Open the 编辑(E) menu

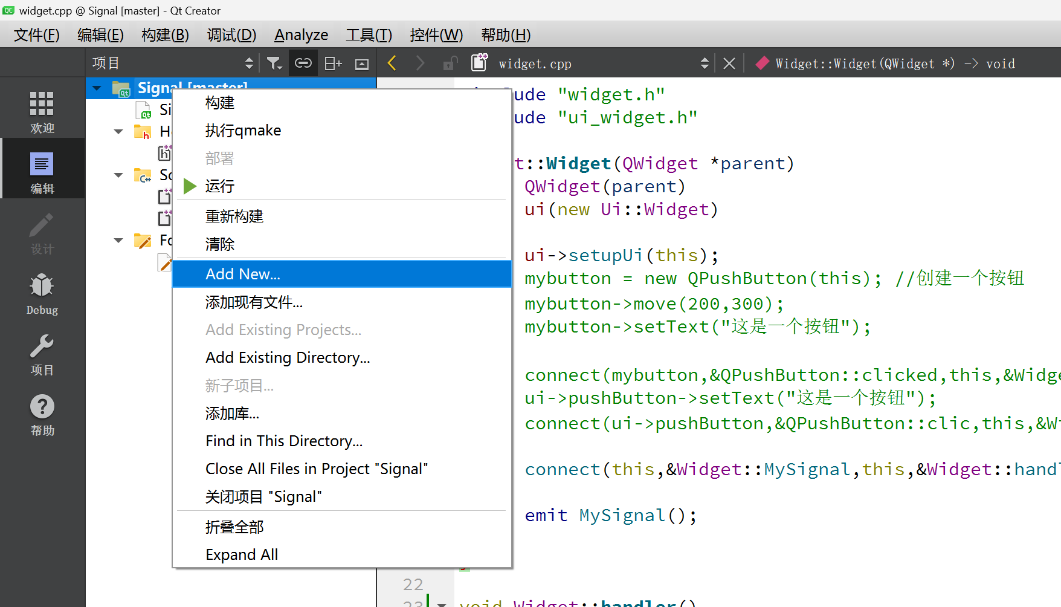coord(100,34)
